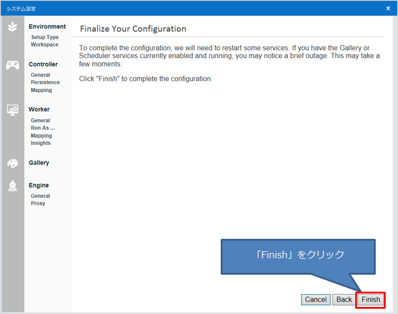The height and width of the screenshot is (314, 398).
Task: Click the 'Click "Finish" to complete' sentence
Action: click(146, 79)
